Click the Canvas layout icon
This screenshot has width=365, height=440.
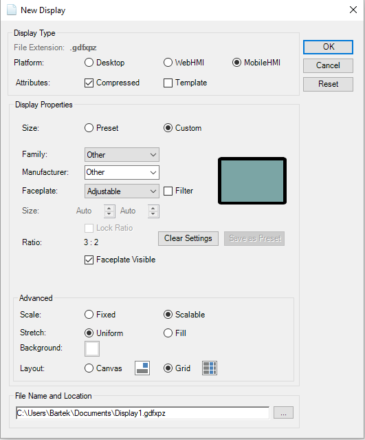(x=142, y=368)
